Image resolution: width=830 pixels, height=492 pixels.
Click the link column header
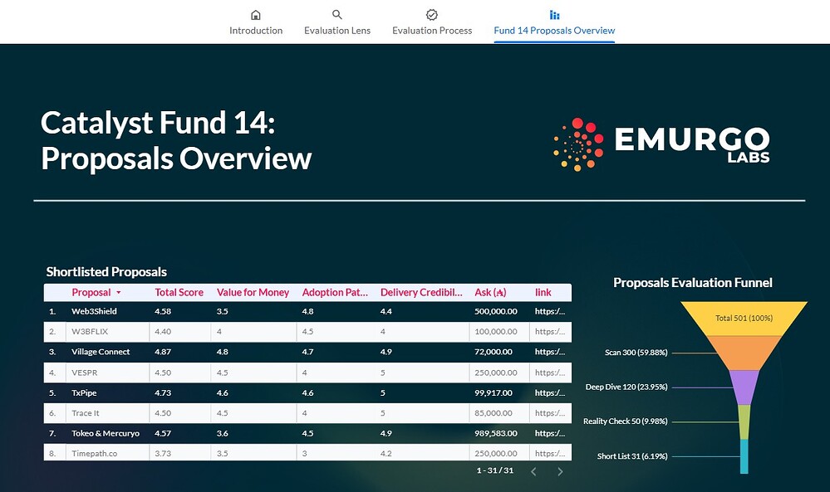coord(543,292)
